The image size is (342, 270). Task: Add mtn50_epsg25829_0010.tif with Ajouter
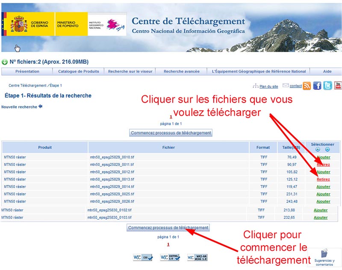click(x=323, y=157)
